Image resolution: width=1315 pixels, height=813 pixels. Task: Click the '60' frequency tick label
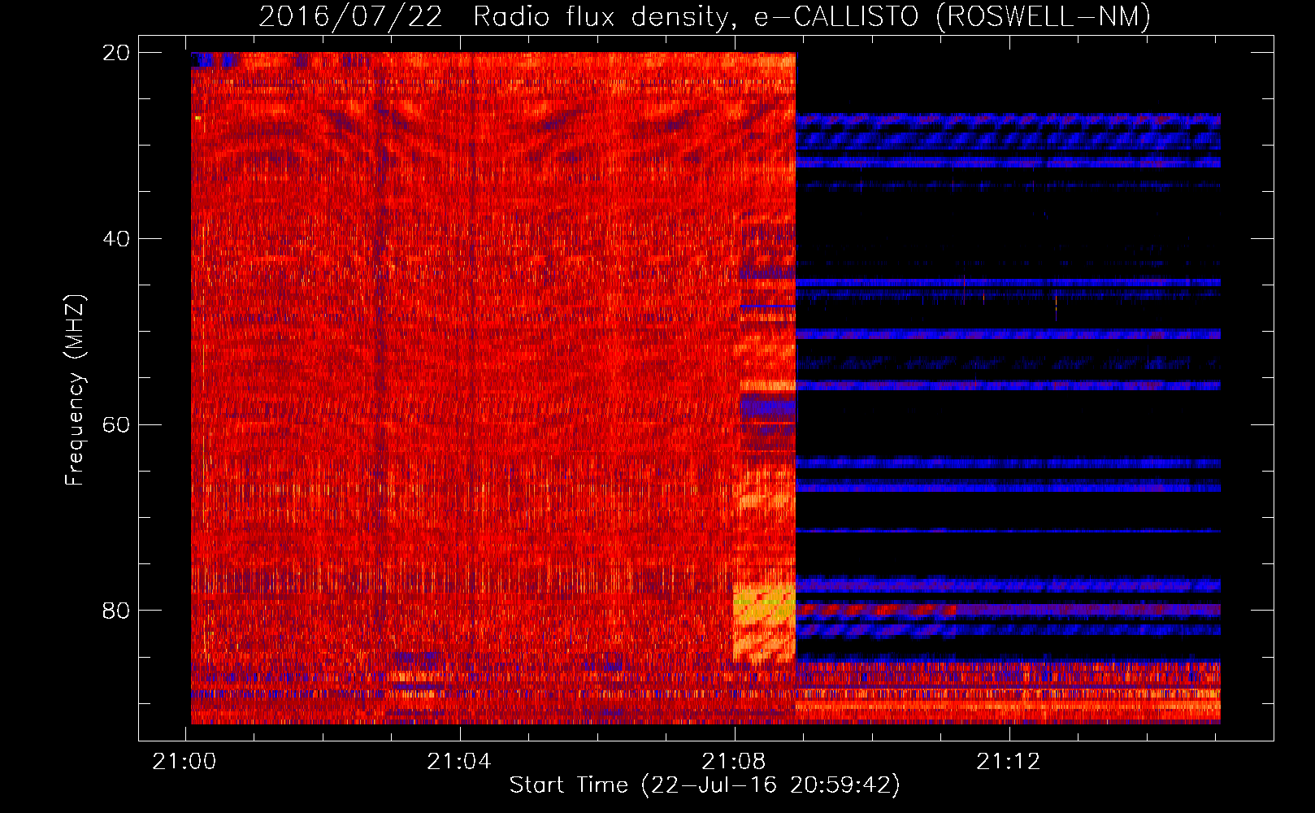tap(116, 424)
